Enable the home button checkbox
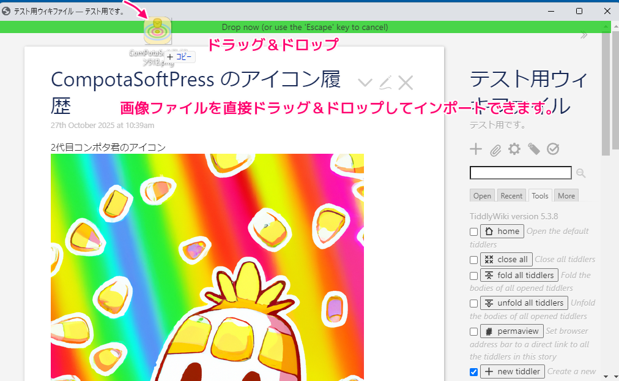The width and height of the screenshot is (619, 381). 473,232
